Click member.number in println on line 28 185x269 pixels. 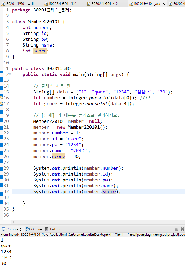[101, 168]
